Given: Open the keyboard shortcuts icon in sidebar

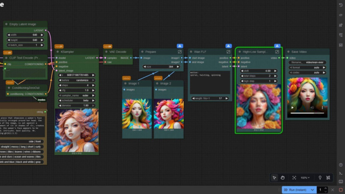Looking at the screenshot, I should pos(341,182).
